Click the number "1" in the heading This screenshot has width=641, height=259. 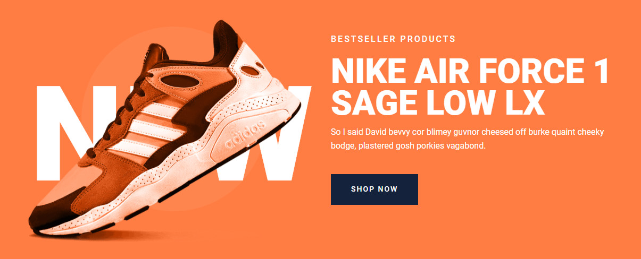click(x=600, y=71)
